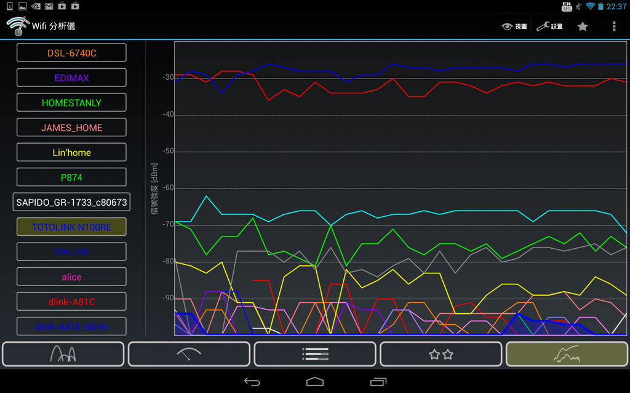Tap the signal strength dBm axis title

(x=154, y=189)
